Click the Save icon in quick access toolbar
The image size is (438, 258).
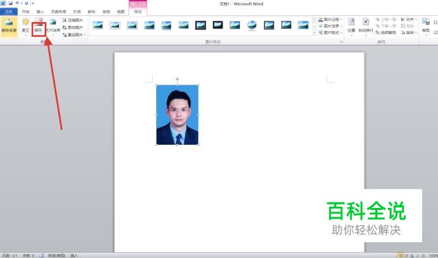pos(11,3)
